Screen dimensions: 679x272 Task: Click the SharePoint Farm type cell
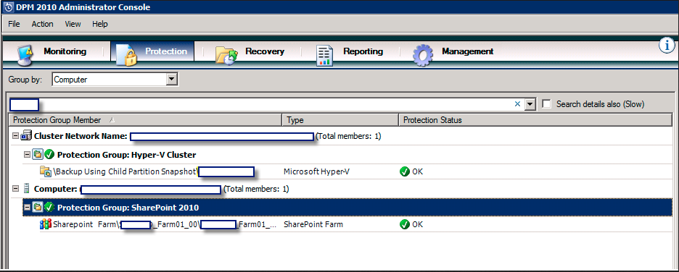click(313, 224)
